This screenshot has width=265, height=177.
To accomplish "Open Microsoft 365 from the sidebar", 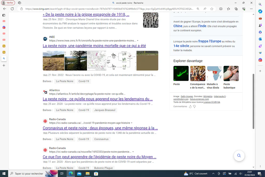I will (x=260, y=32).
